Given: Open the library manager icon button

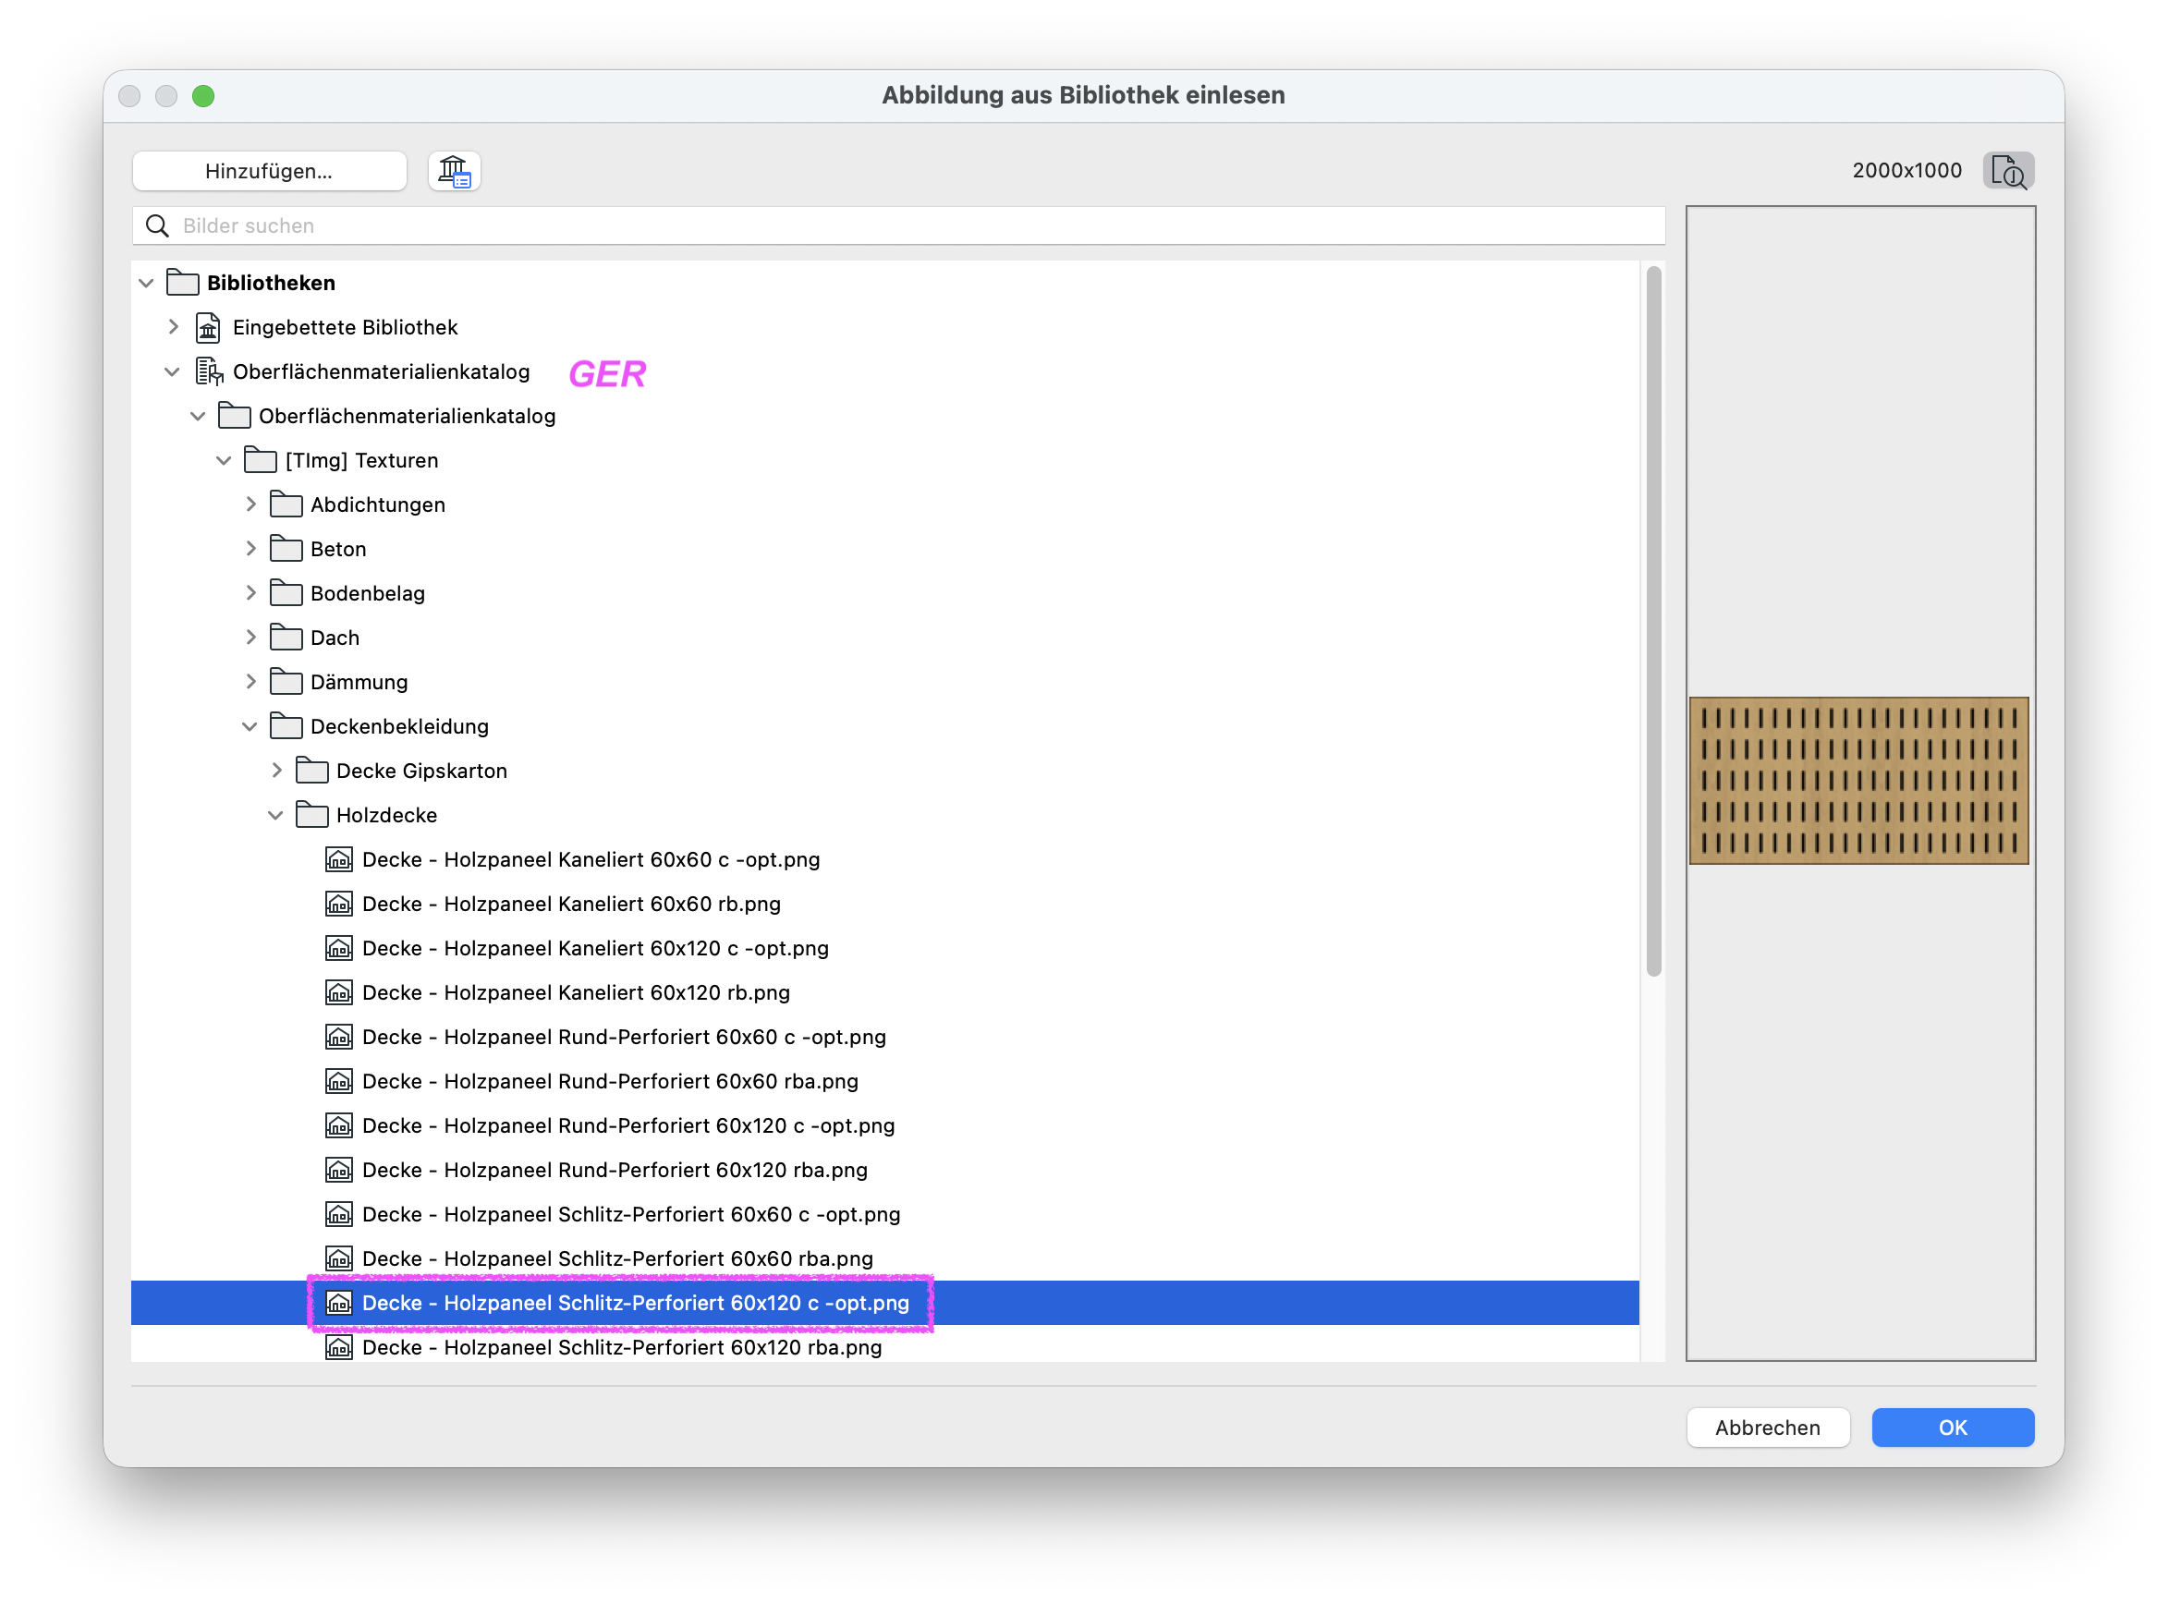Looking at the screenshot, I should [x=455, y=171].
